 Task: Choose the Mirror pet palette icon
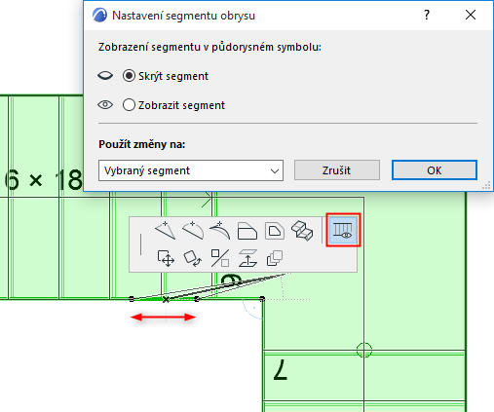coord(220,258)
